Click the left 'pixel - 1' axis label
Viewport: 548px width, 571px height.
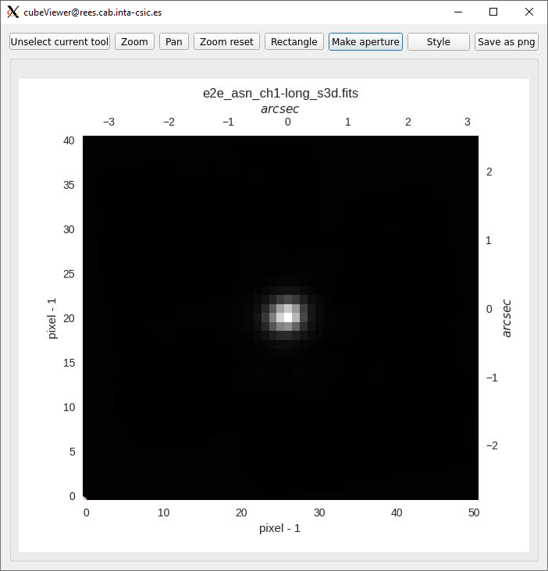tap(52, 318)
